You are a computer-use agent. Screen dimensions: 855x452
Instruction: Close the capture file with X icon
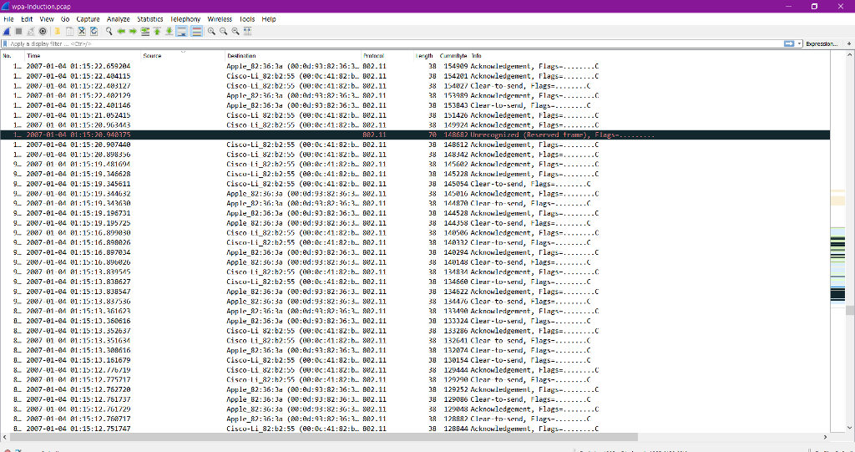click(x=82, y=32)
